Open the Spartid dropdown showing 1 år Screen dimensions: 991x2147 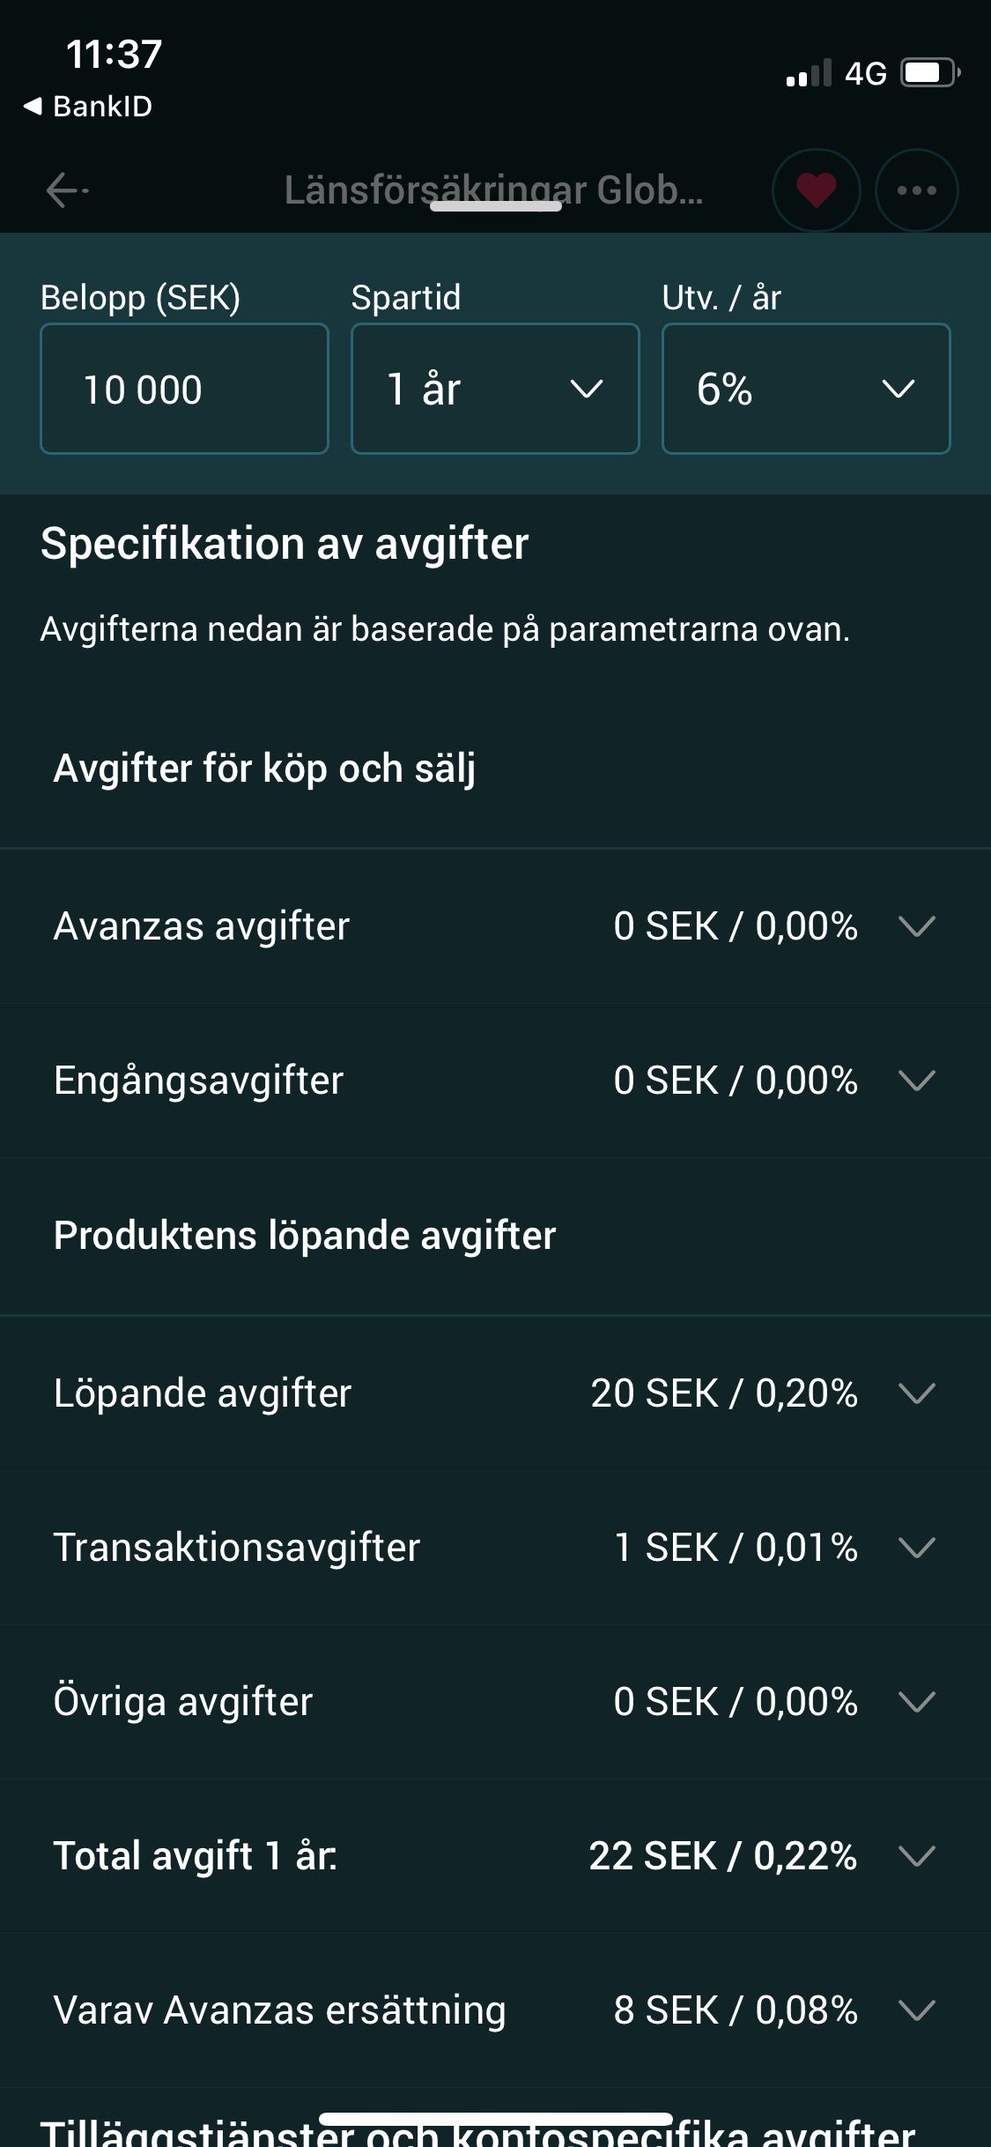(495, 389)
